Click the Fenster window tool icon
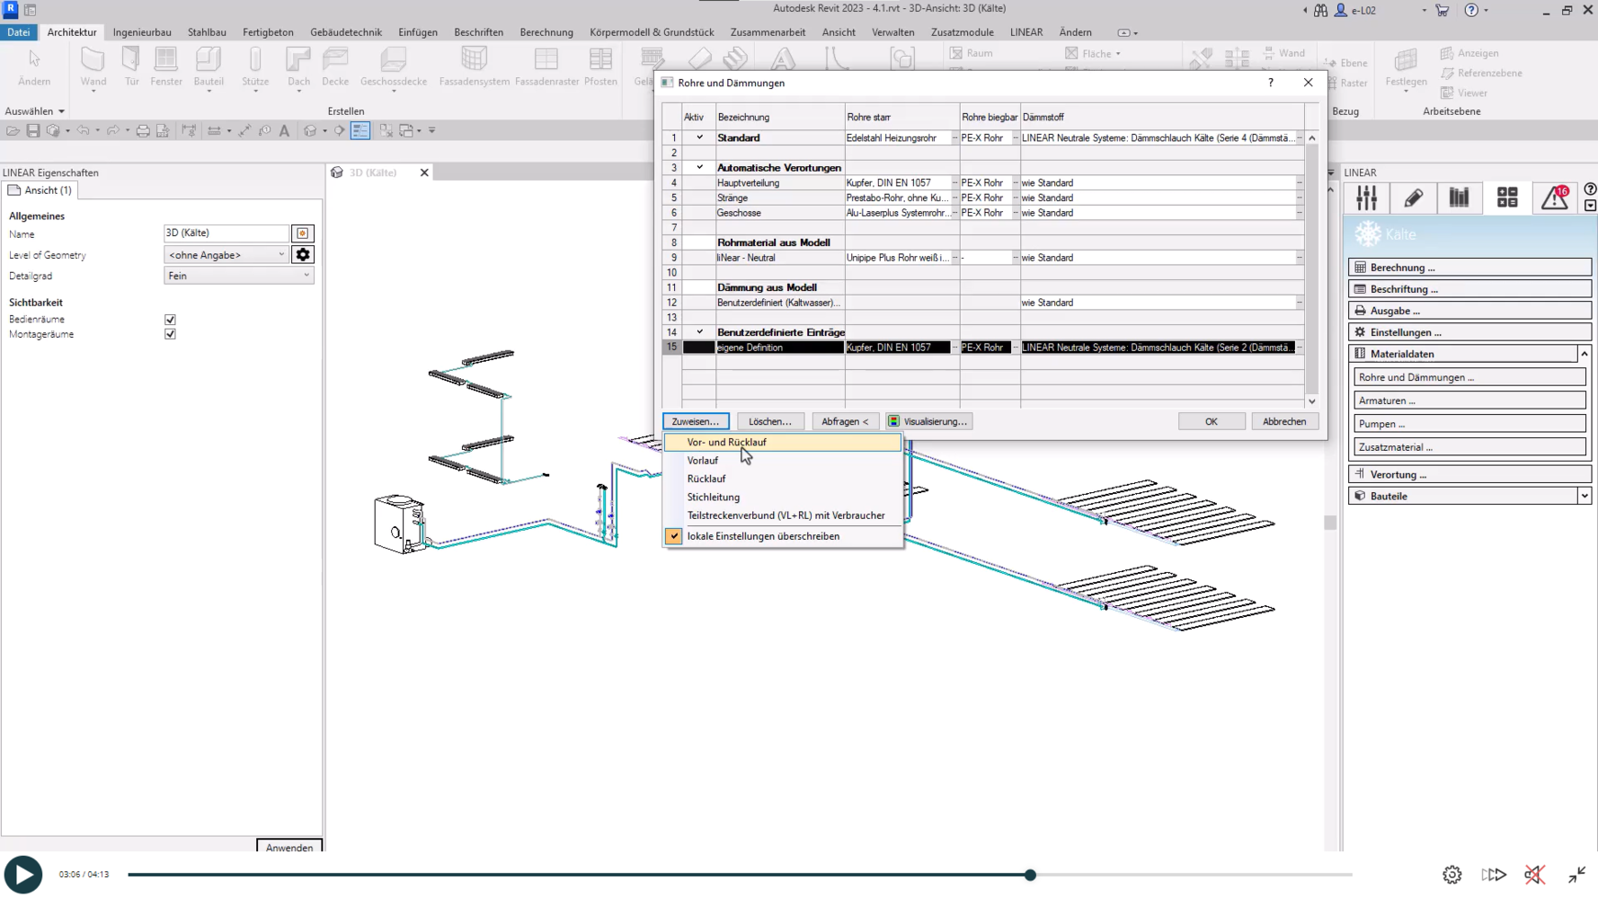1598x898 pixels. pyautogui.click(x=166, y=61)
